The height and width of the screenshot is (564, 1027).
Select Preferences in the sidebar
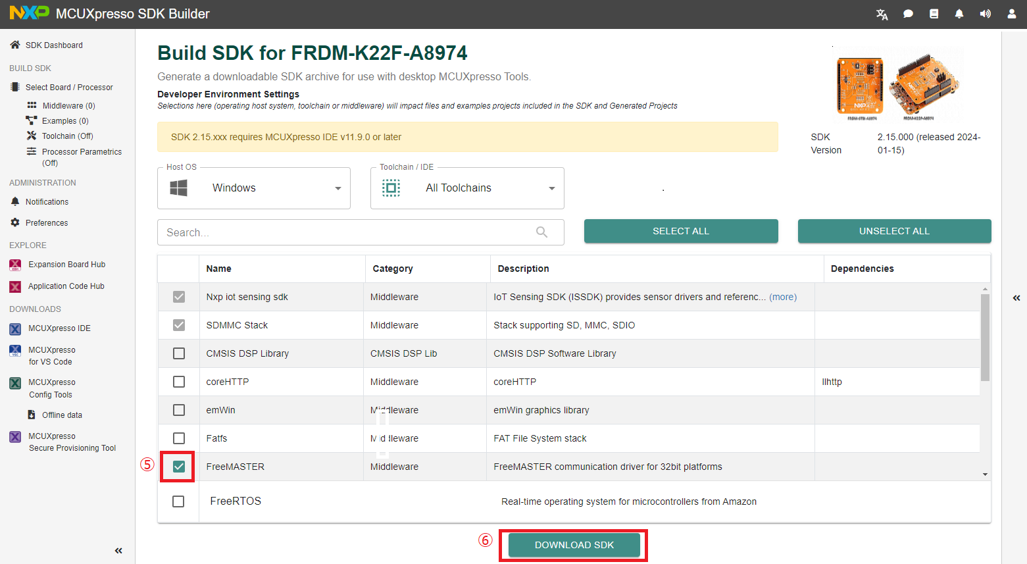[46, 223]
